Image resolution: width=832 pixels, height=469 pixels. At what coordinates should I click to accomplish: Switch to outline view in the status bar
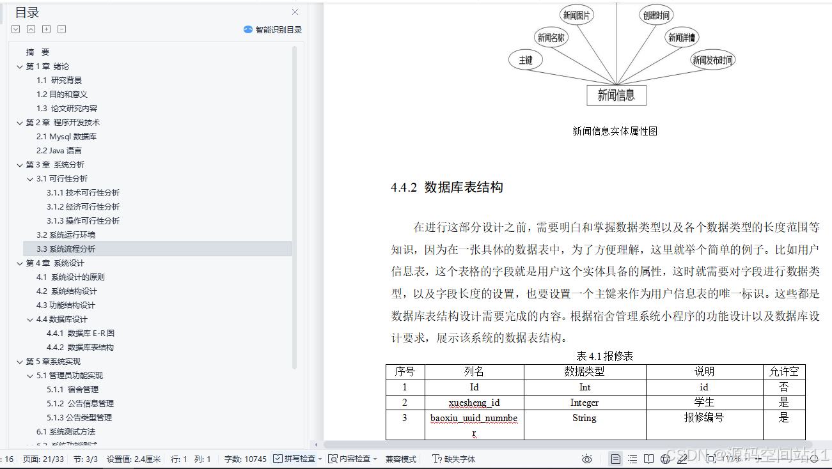pyautogui.click(x=632, y=458)
